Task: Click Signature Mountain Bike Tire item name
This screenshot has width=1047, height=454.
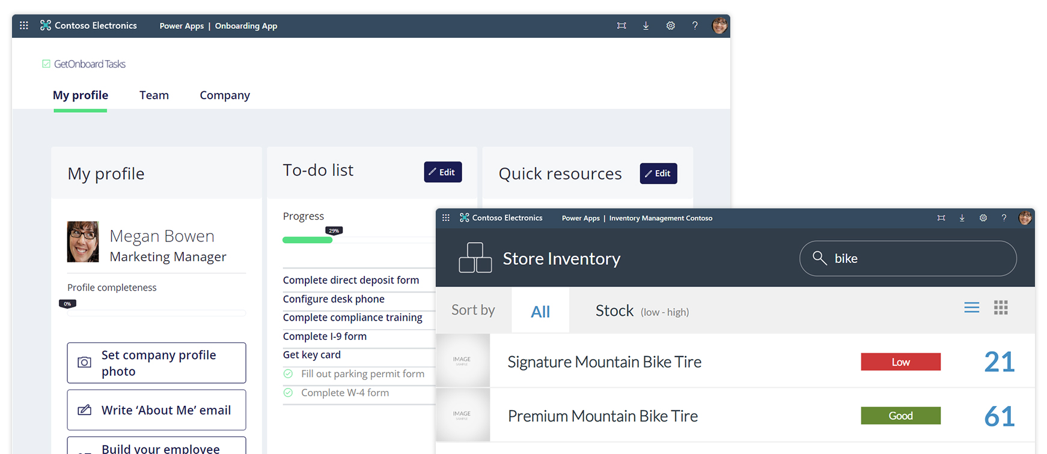Action: click(605, 362)
